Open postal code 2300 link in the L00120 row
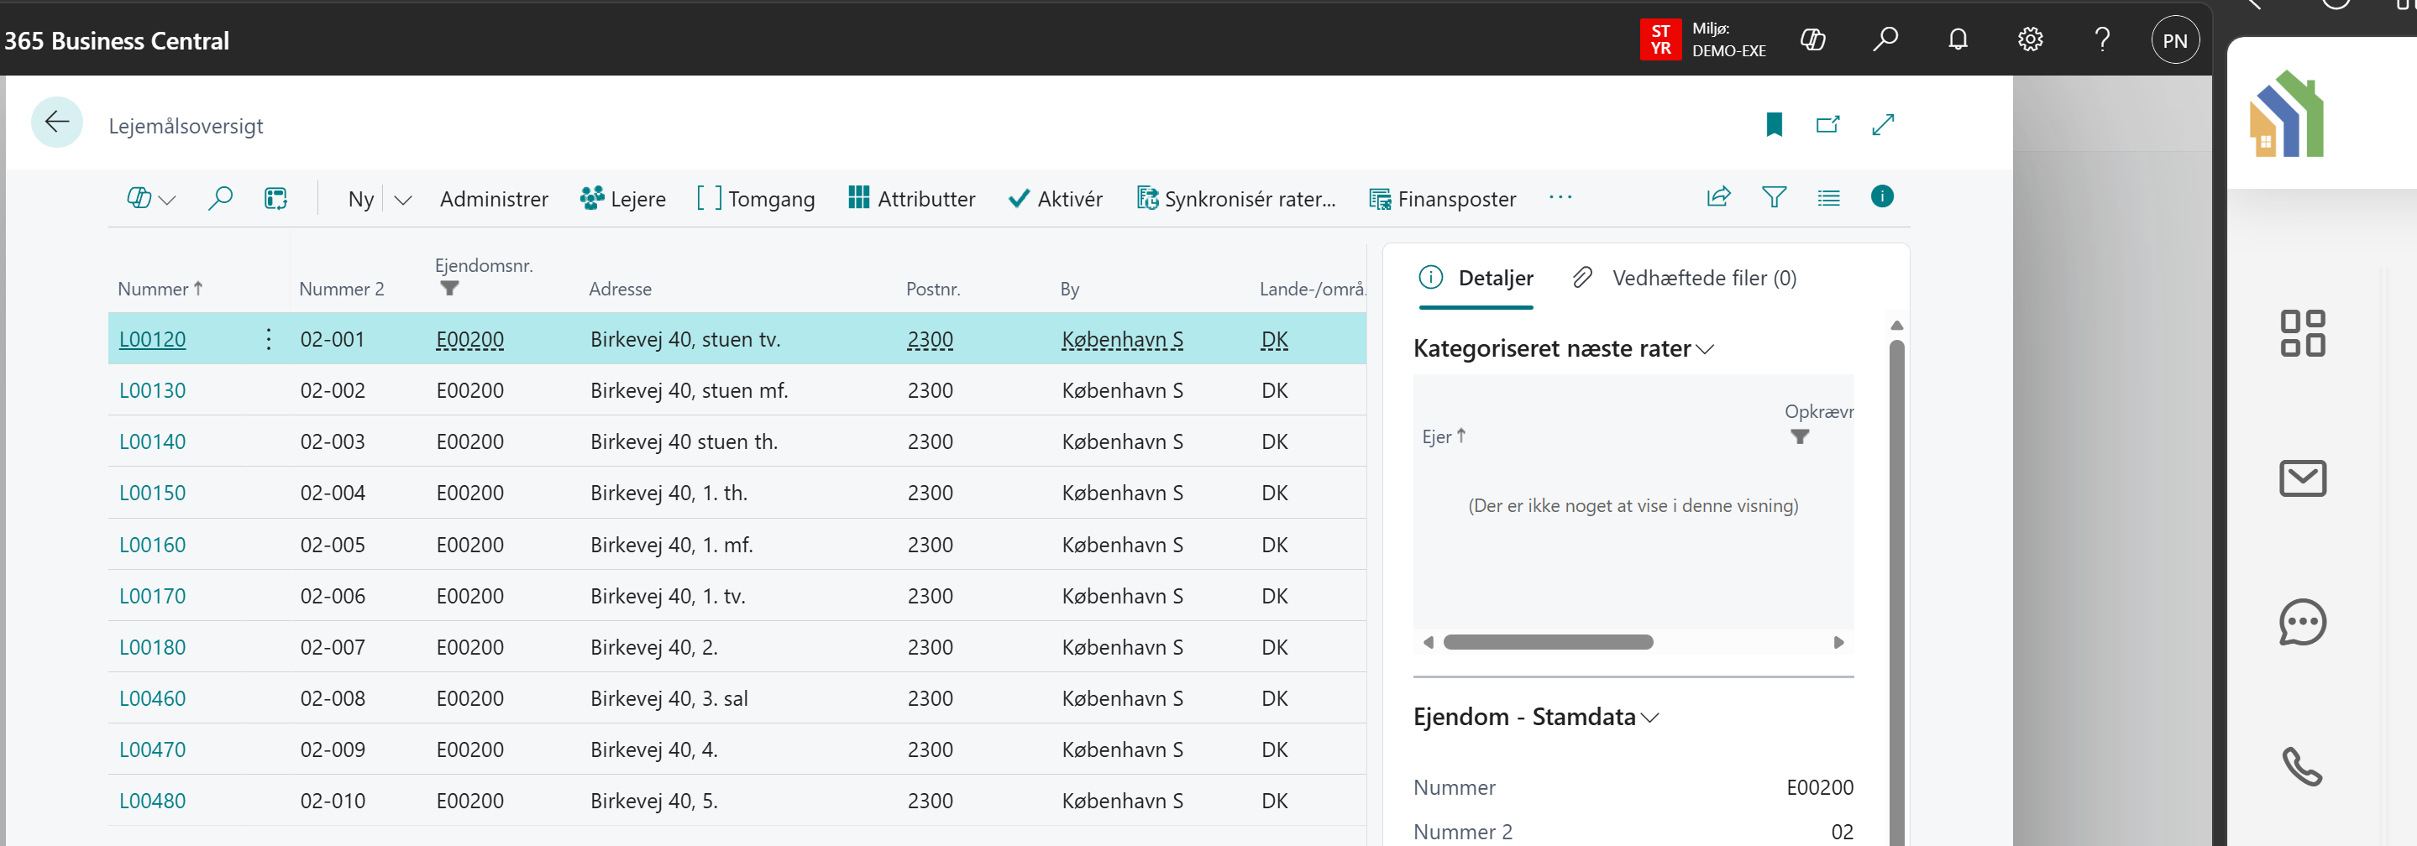Image resolution: width=2417 pixels, height=846 pixels. [x=930, y=338]
